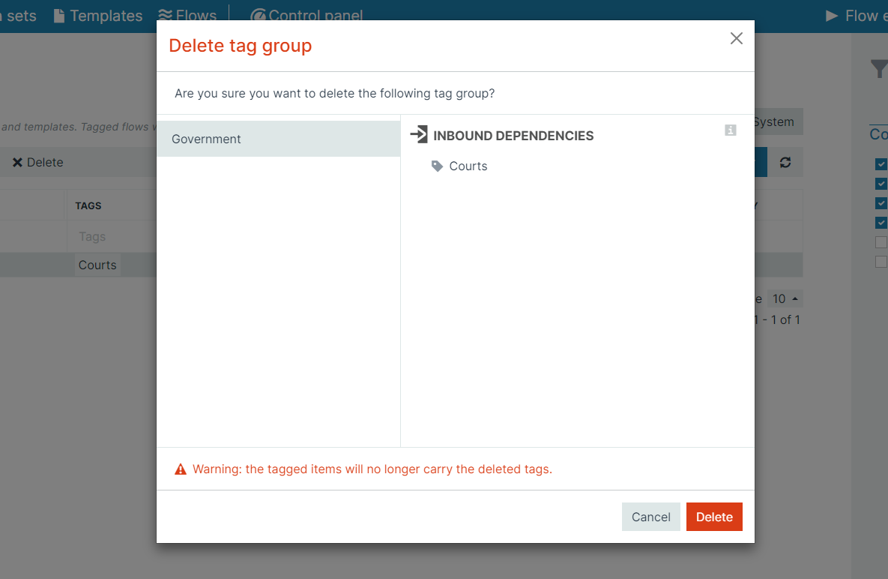Enable the first unchecked column checkbox
Image resolution: width=888 pixels, height=579 pixels.
[x=881, y=242]
